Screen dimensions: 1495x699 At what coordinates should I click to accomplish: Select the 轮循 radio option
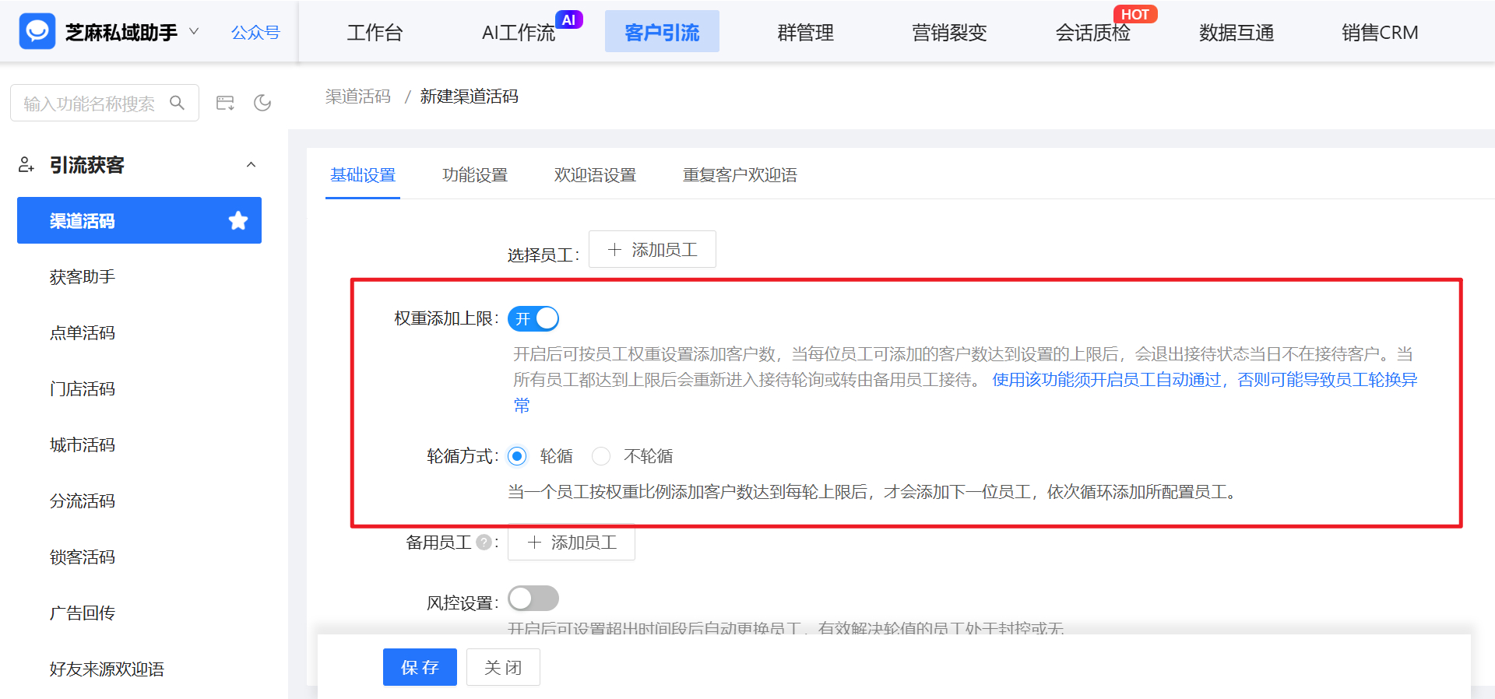tap(517, 456)
